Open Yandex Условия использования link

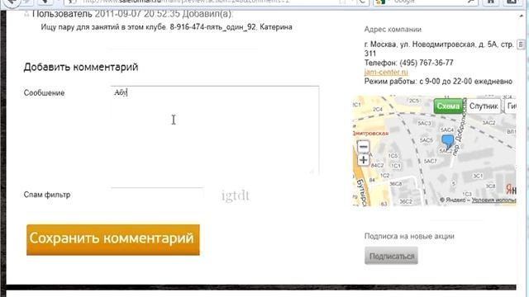click(493, 200)
